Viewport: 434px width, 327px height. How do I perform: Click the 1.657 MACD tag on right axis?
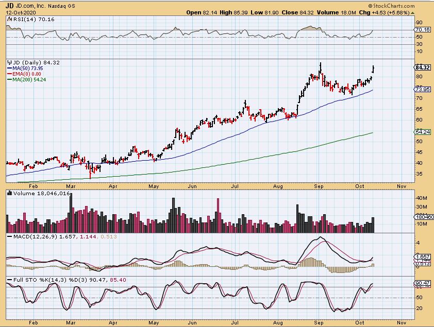423,256
